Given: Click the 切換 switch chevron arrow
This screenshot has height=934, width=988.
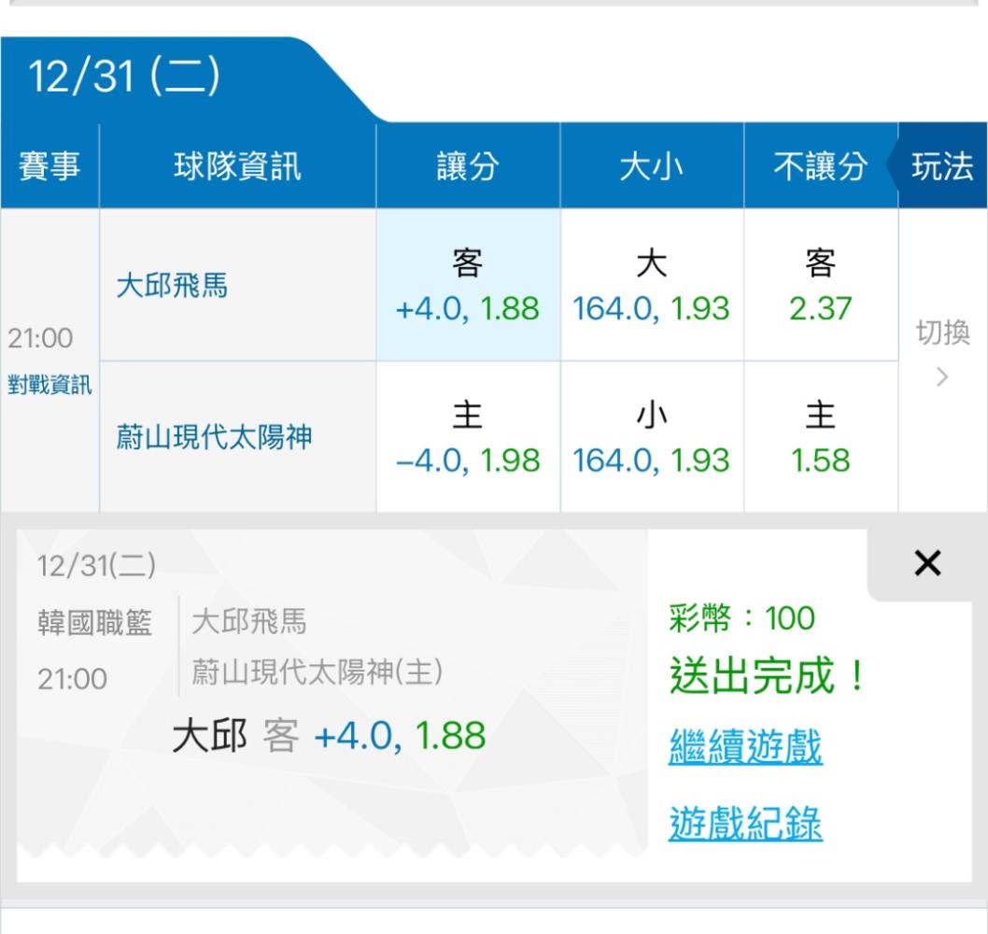Looking at the screenshot, I should [x=942, y=377].
